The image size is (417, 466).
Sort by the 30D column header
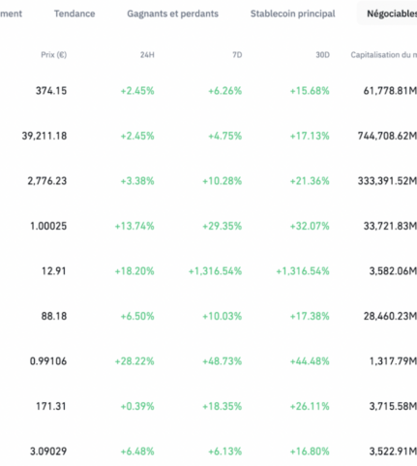pos(322,55)
